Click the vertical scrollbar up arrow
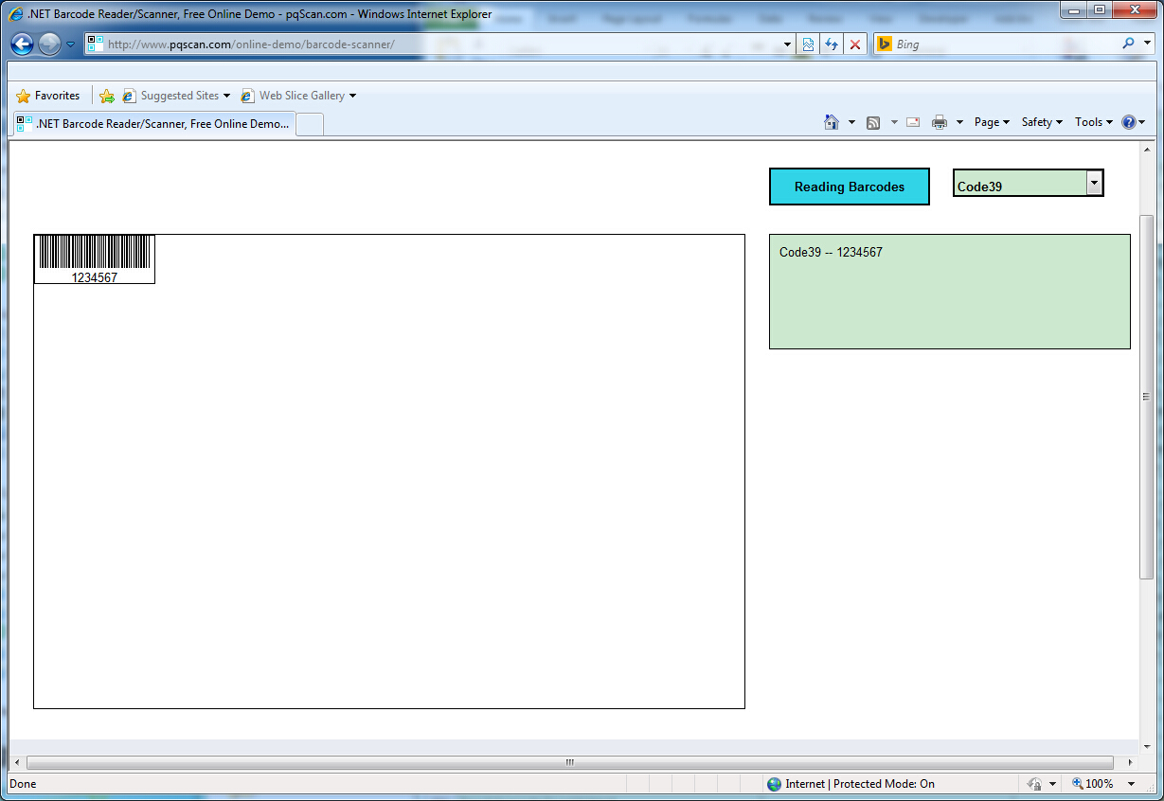1164x801 pixels. click(x=1146, y=150)
